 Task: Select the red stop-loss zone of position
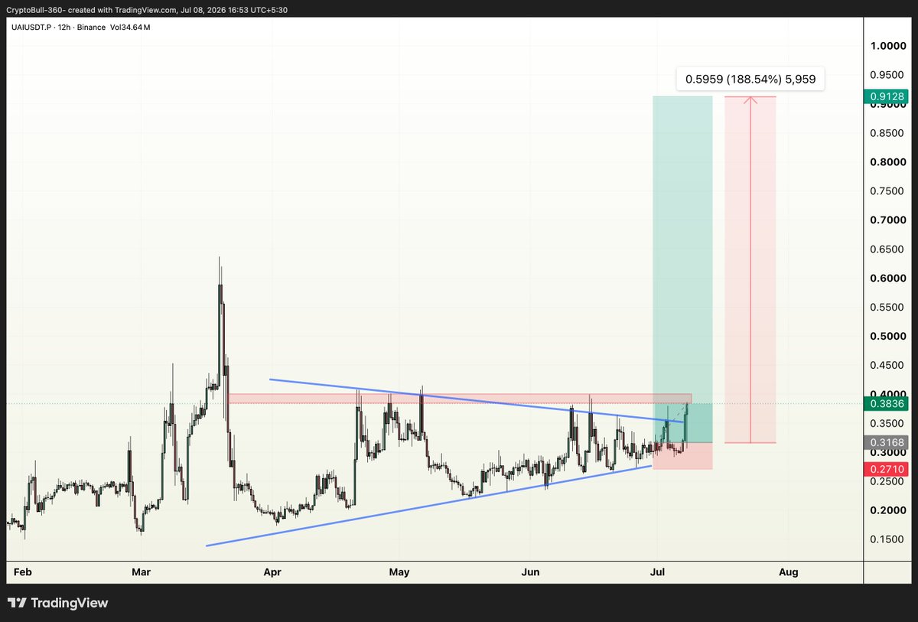click(x=682, y=456)
